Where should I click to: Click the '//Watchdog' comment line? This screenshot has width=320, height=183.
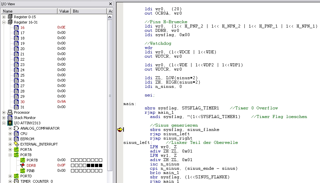click(158, 43)
